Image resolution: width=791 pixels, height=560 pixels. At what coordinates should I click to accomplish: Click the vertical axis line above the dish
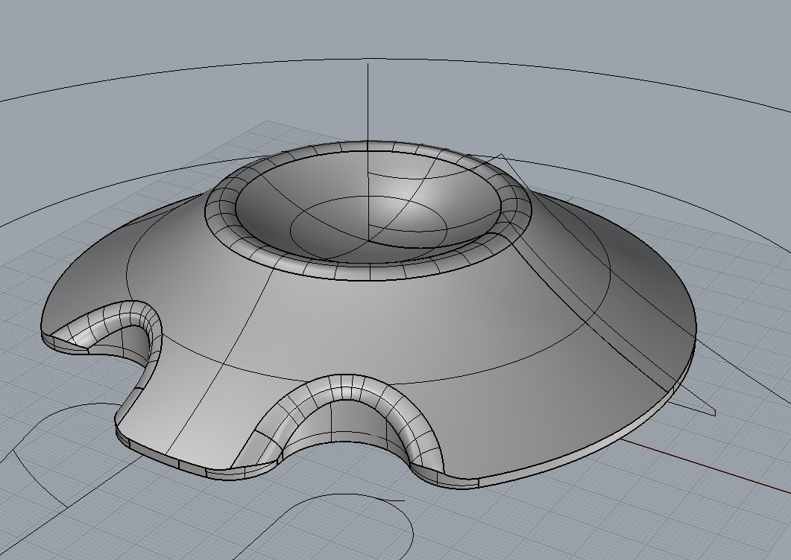coord(368,104)
